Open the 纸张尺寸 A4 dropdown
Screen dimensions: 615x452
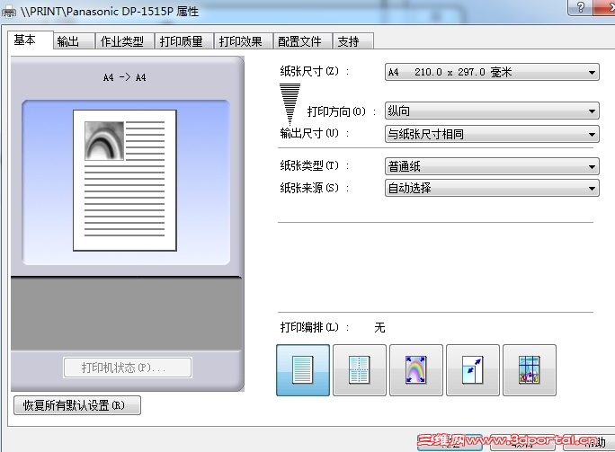492,72
